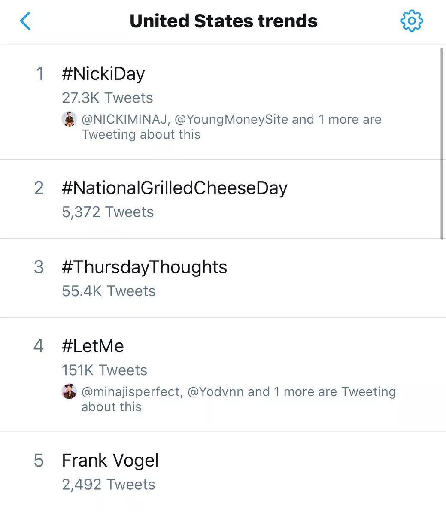
Task: Tap the back arrow icon
Action: (x=26, y=21)
